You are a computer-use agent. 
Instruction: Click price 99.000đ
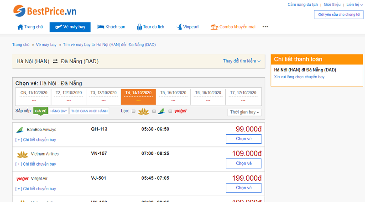point(249,129)
